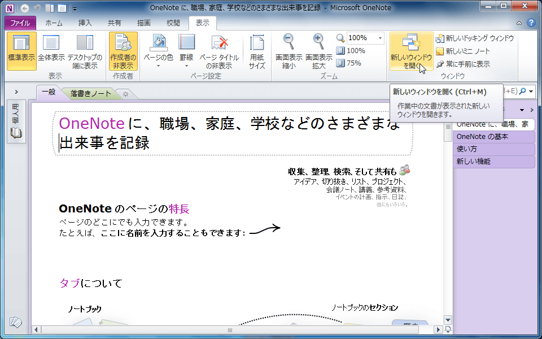542x339 pixels.
Task: Expand the notebook navigation bar chevron
Action: pyautogui.click(x=16, y=92)
